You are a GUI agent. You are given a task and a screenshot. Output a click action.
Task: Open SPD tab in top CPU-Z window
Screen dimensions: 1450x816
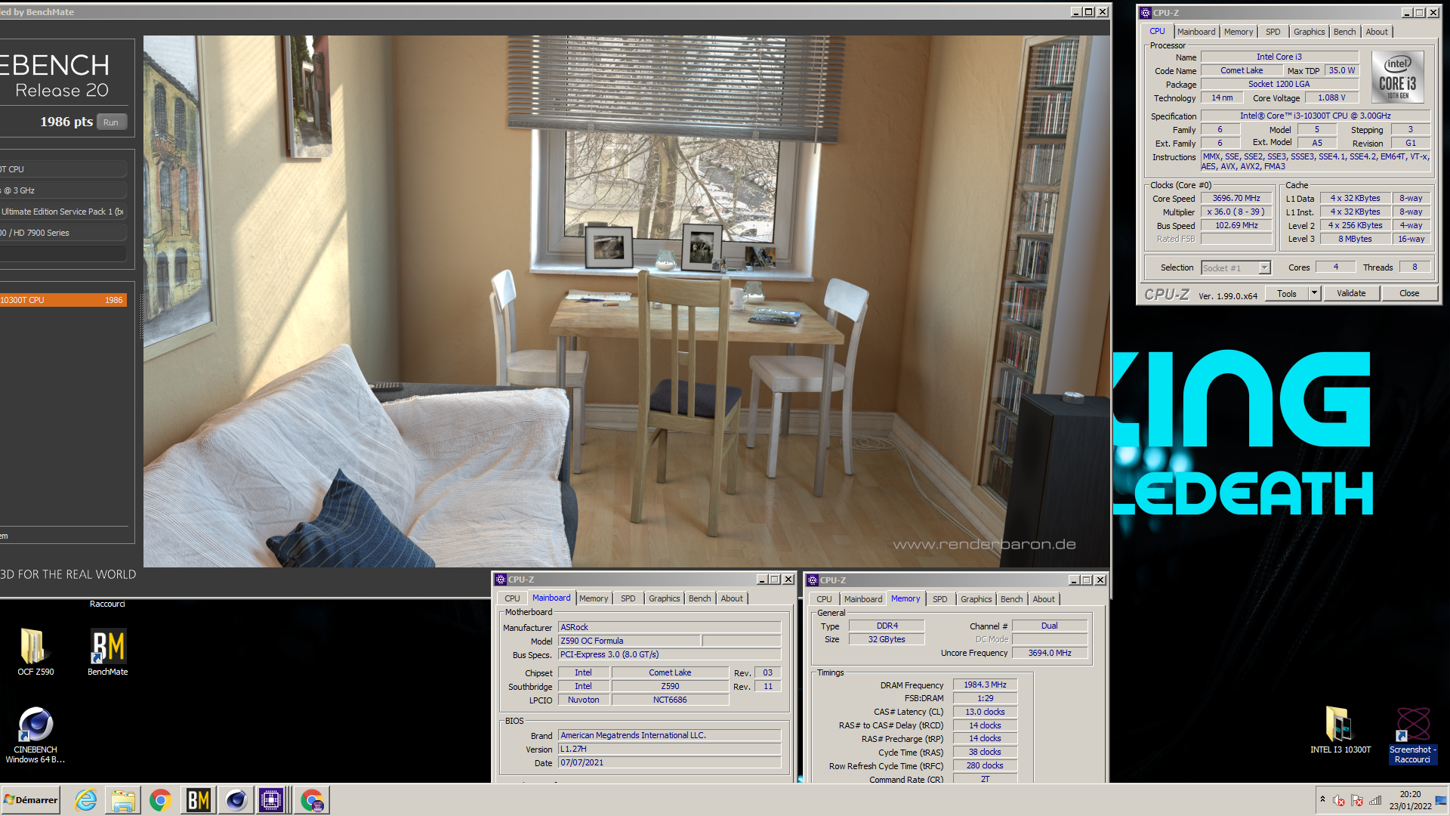click(1273, 32)
